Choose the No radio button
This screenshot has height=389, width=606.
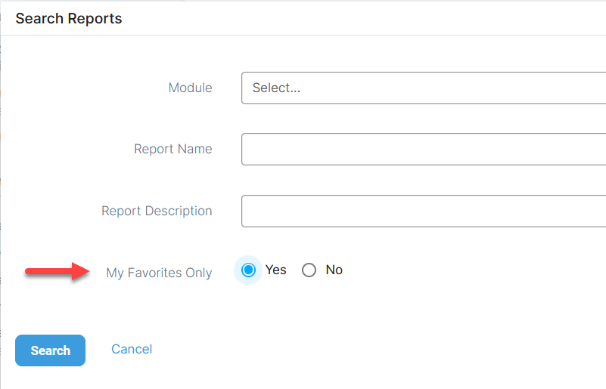[x=309, y=270]
